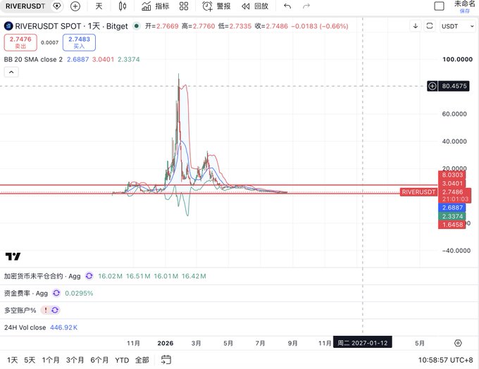Click the download arrow icon near USDT
Image resolution: width=479 pixels, height=369 pixels.
[416, 26]
